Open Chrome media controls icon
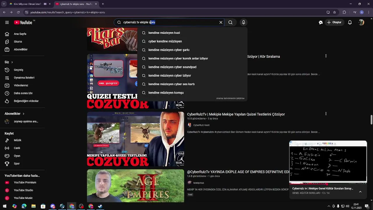 coord(354,12)
